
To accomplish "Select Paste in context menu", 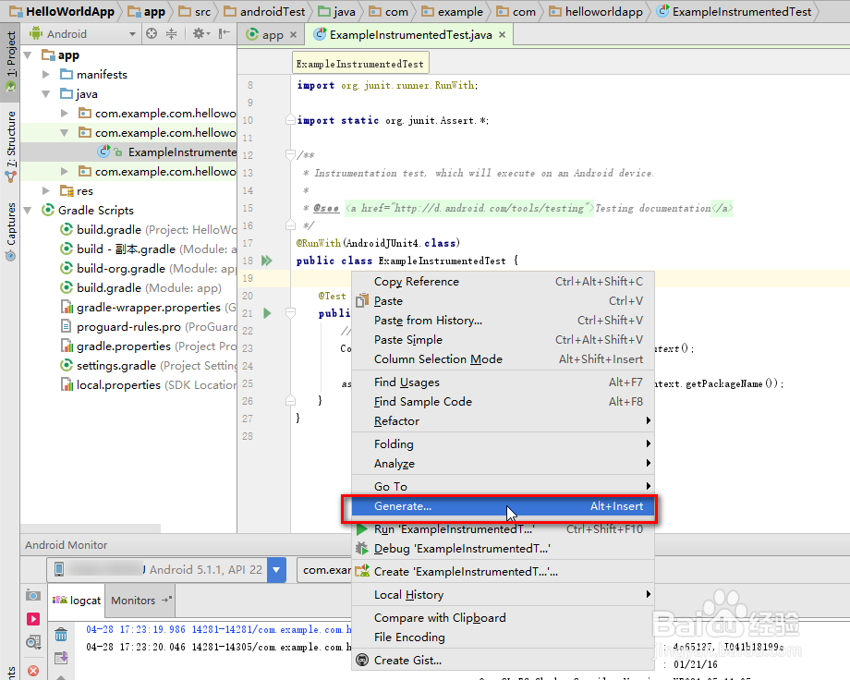I will tap(503, 301).
